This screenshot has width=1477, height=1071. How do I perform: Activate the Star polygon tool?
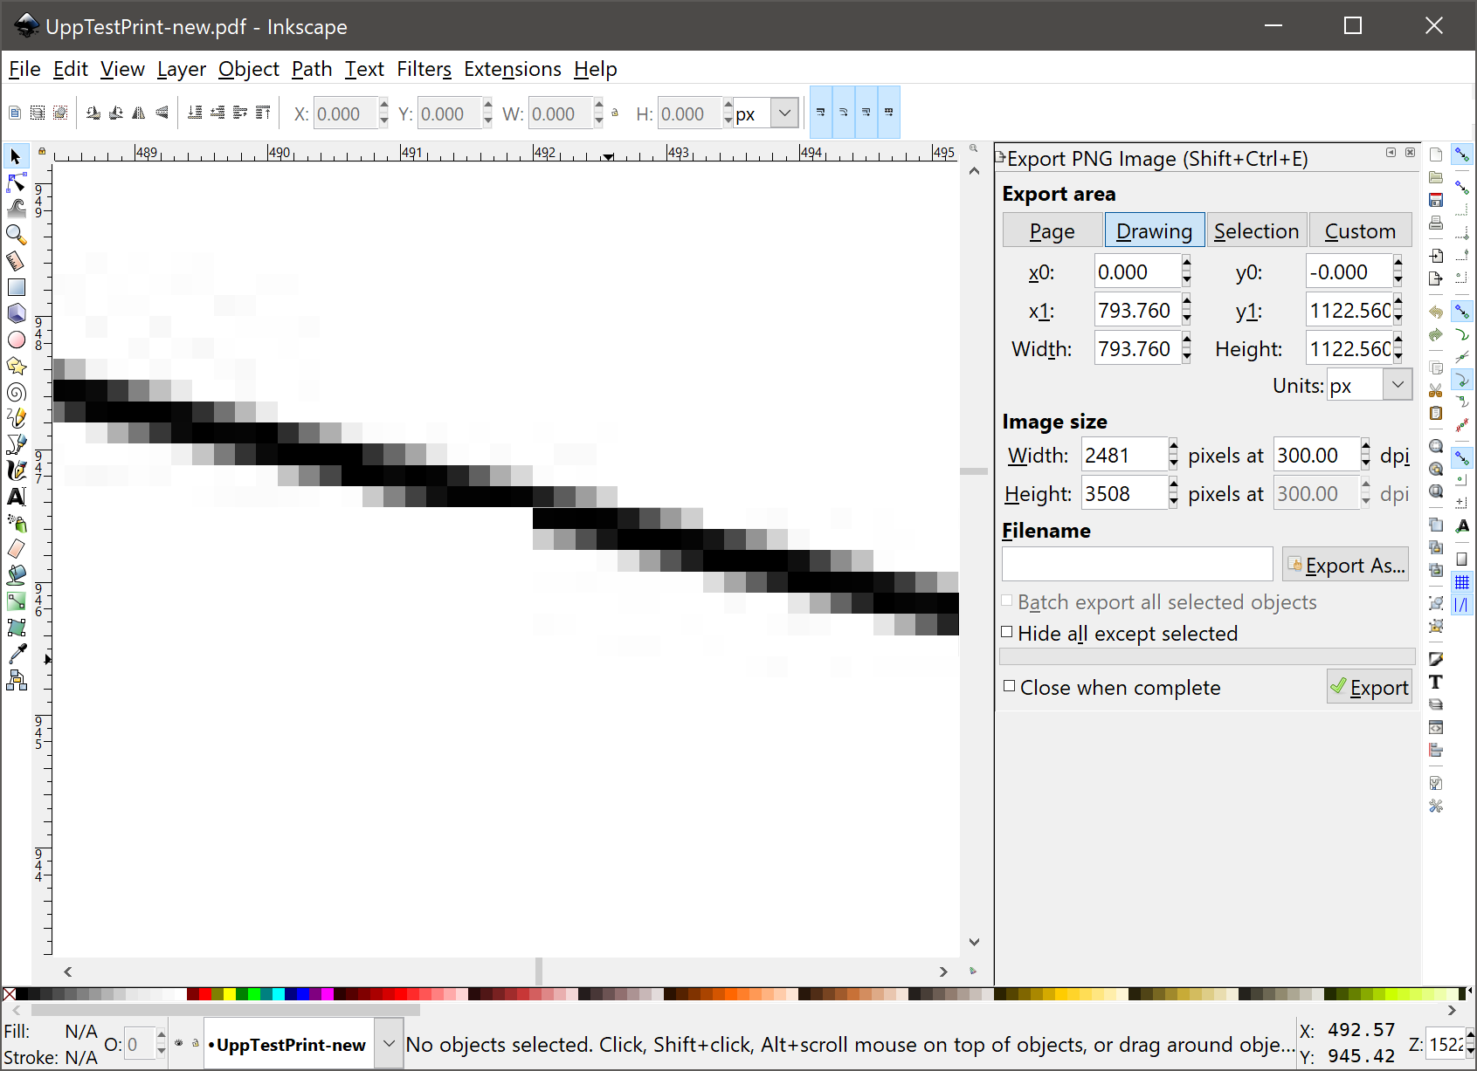click(16, 366)
